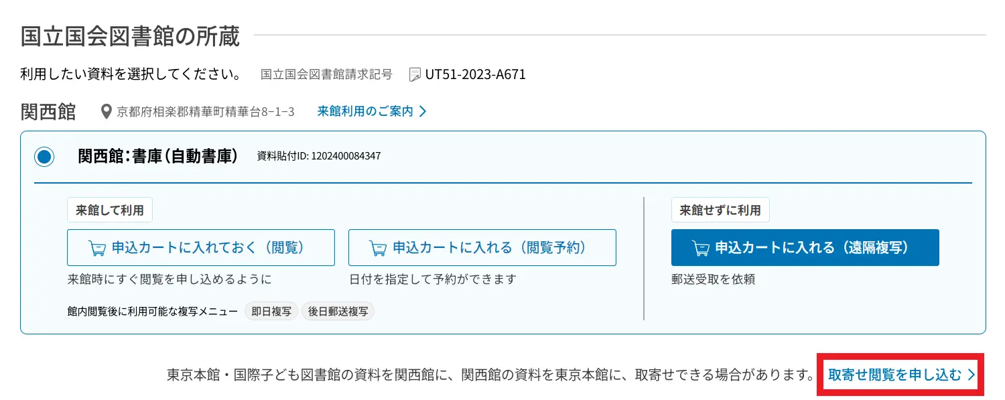Image resolution: width=1005 pixels, height=400 pixels.
Task: Click the 来館して利用 label
Action: [x=110, y=210]
